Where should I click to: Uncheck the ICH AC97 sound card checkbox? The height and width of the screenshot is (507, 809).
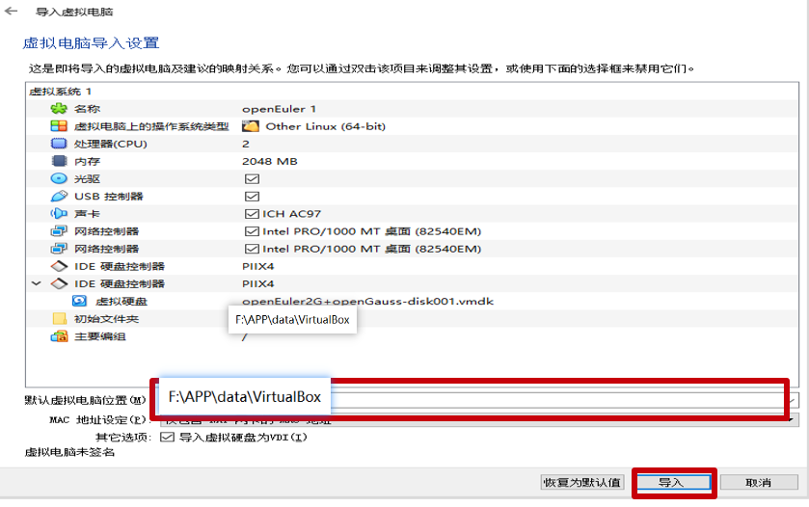[252, 214]
